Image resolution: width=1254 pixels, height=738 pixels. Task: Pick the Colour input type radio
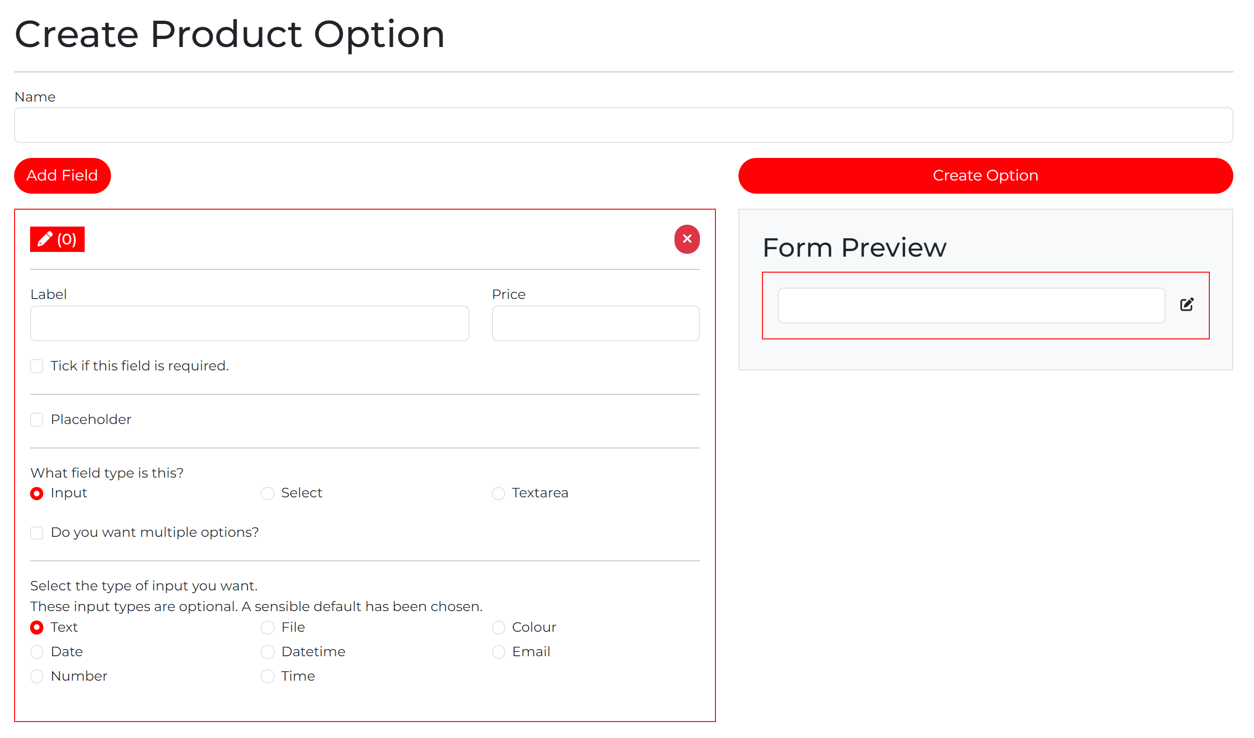(499, 628)
